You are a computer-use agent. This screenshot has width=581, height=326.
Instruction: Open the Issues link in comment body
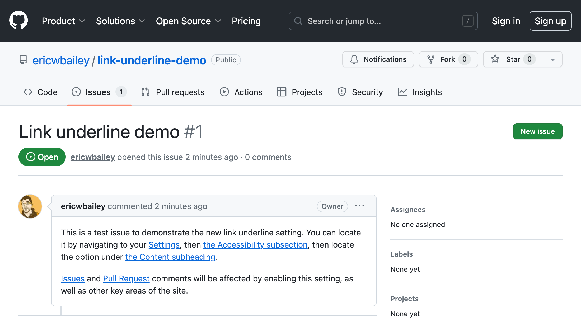pos(73,278)
